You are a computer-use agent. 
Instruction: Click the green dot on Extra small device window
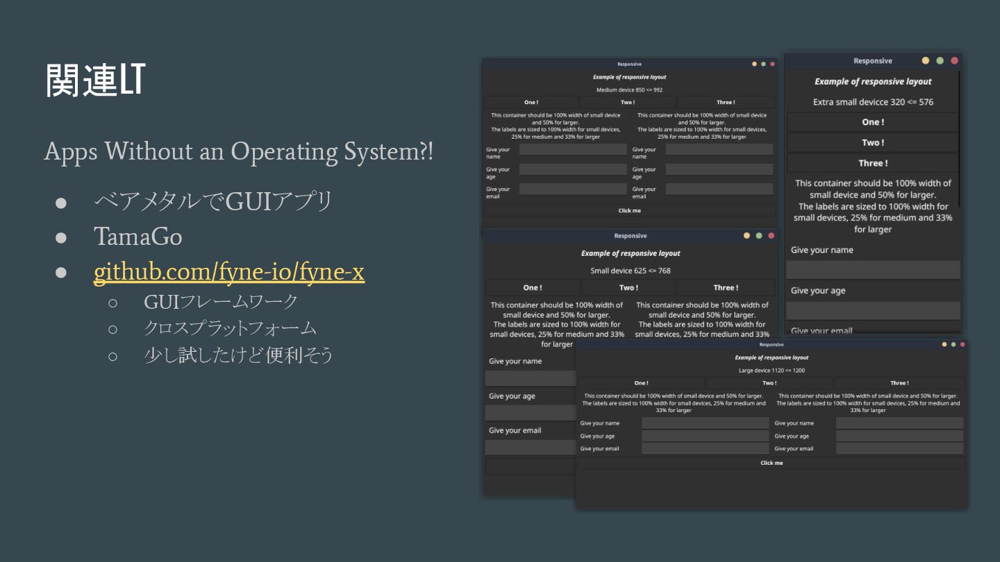tap(940, 61)
